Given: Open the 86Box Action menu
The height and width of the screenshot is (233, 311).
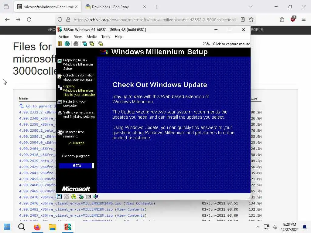Looking at the screenshot, I should pyautogui.click(x=64, y=37).
